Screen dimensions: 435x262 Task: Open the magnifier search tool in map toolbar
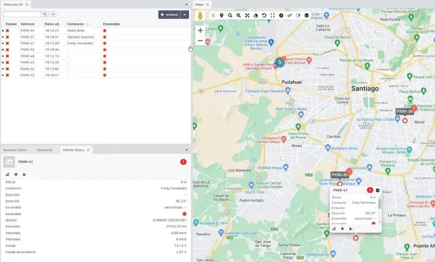click(230, 16)
